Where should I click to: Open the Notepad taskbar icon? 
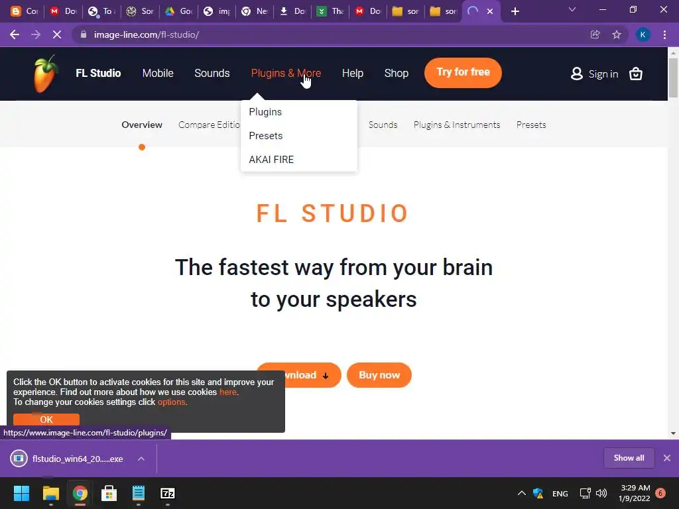coord(138,493)
